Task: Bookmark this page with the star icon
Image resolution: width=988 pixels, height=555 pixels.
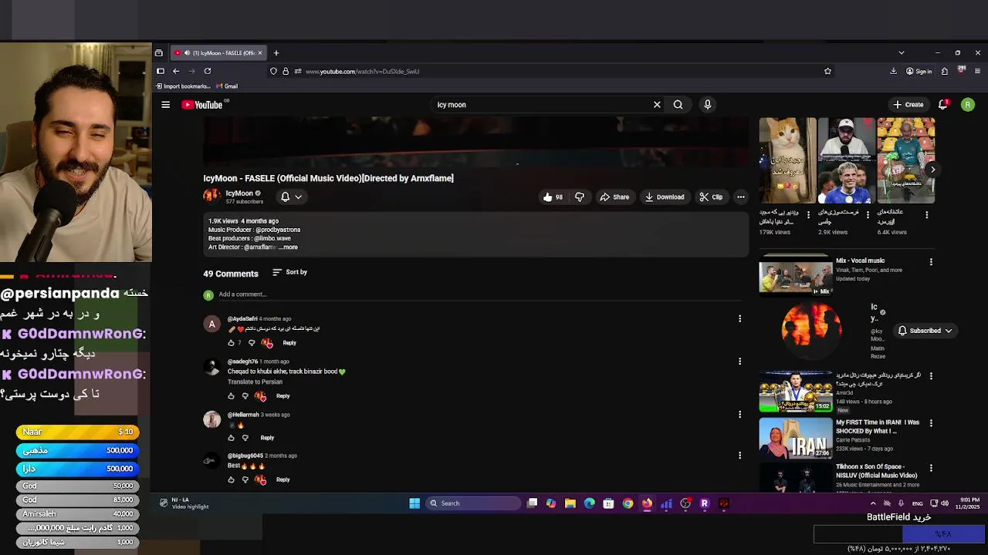Action: pyautogui.click(x=827, y=71)
